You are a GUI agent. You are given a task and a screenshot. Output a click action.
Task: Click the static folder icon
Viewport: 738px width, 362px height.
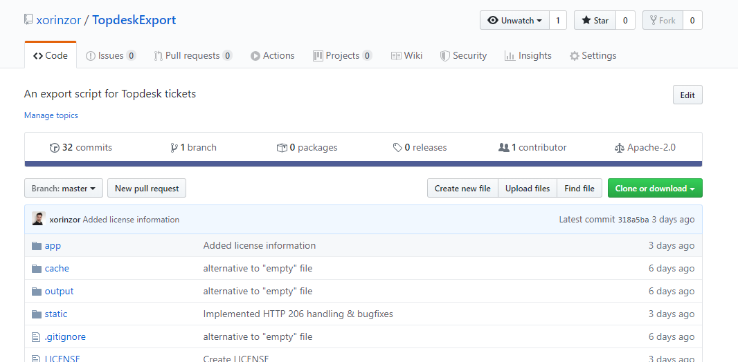click(x=37, y=314)
